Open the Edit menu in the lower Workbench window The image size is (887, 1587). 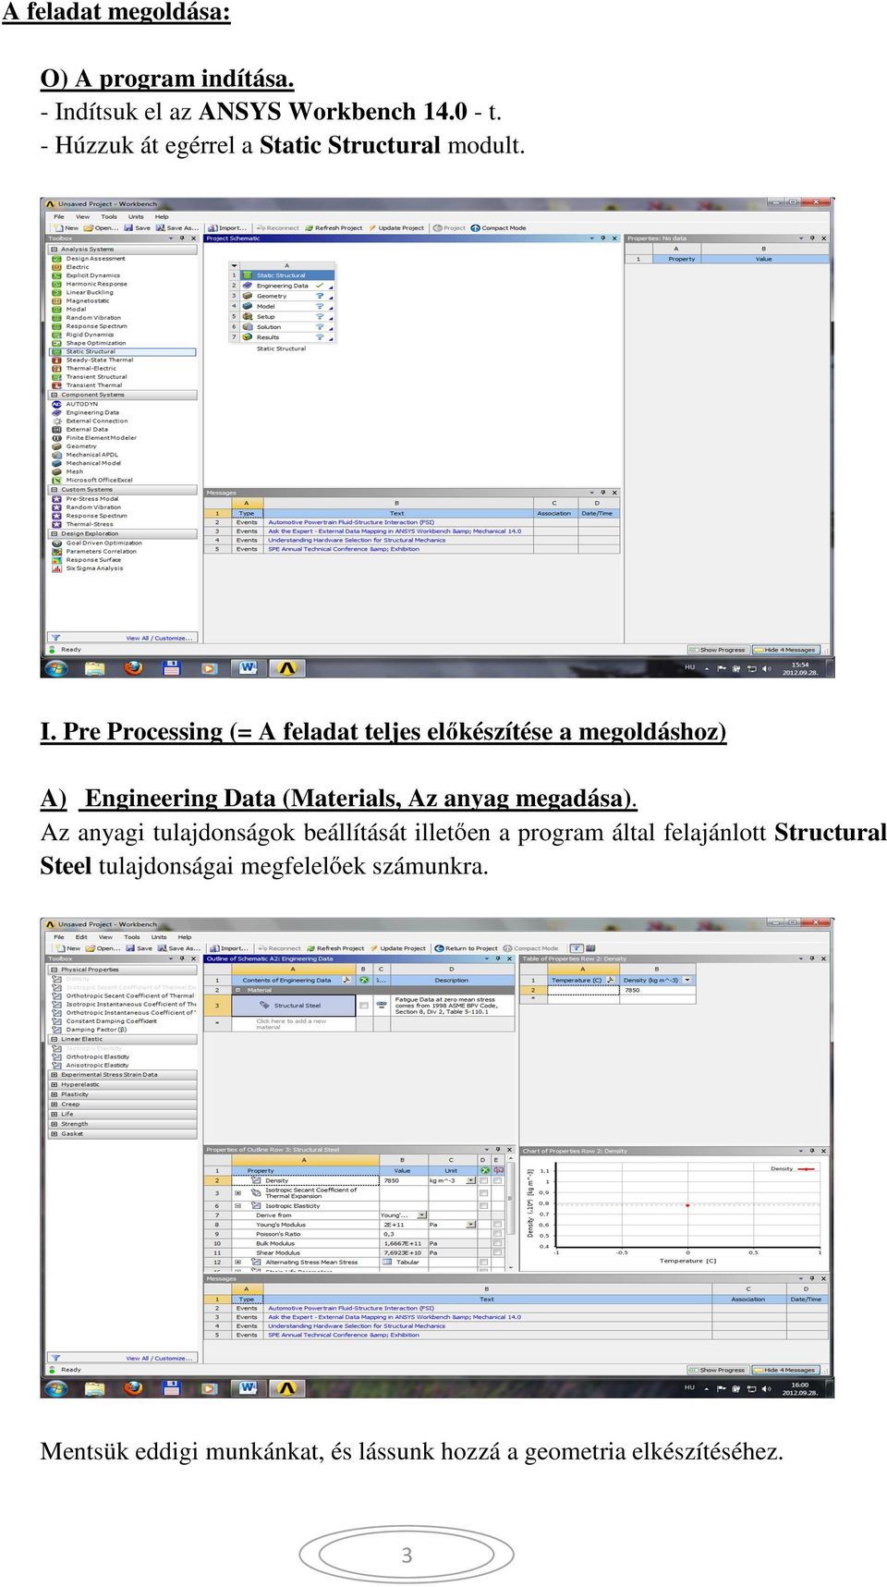[x=81, y=937]
